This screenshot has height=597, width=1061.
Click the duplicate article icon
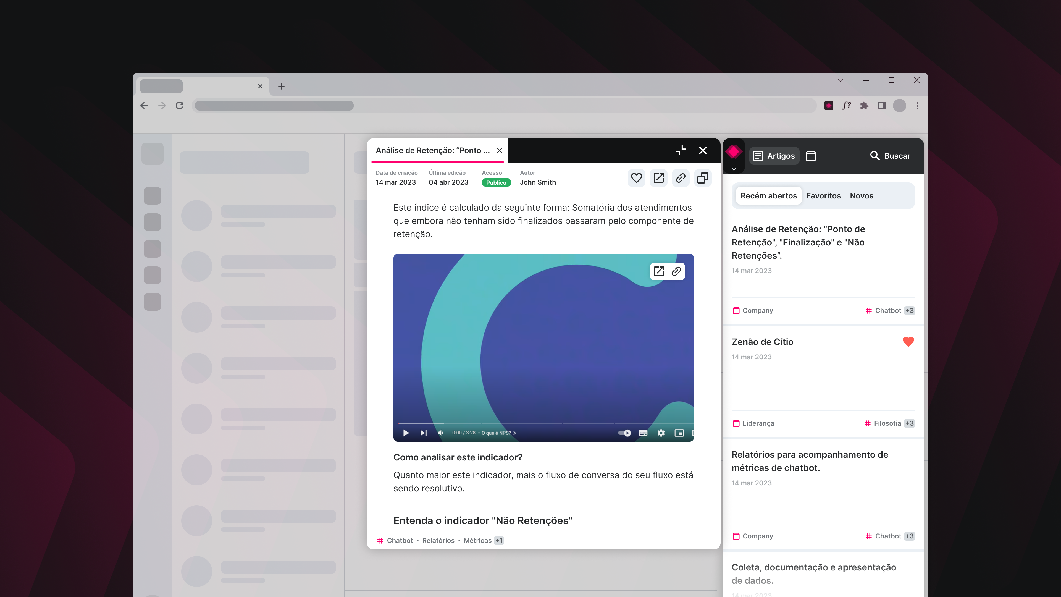(703, 178)
